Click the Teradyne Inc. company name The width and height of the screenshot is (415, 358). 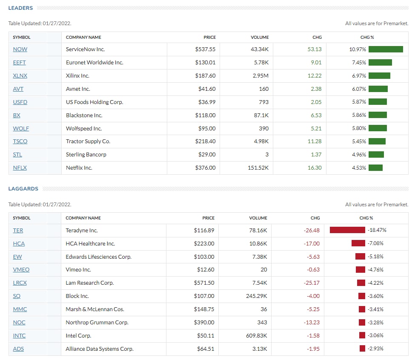[82, 231]
